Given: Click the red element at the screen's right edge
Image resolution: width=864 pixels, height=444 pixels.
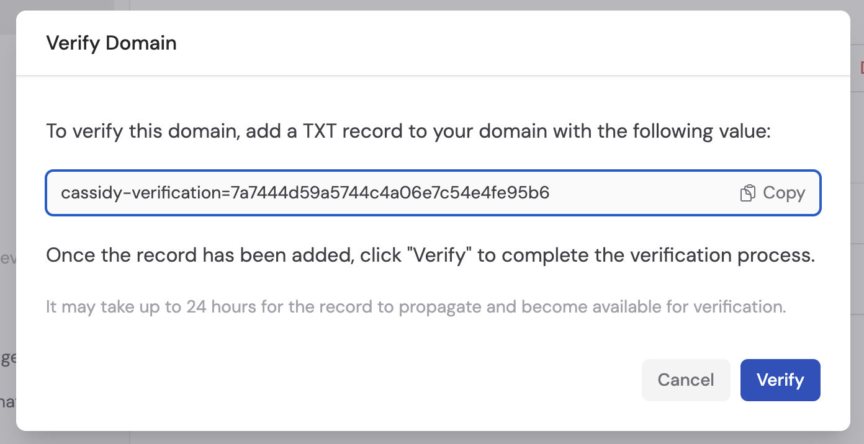Looking at the screenshot, I should (862, 66).
